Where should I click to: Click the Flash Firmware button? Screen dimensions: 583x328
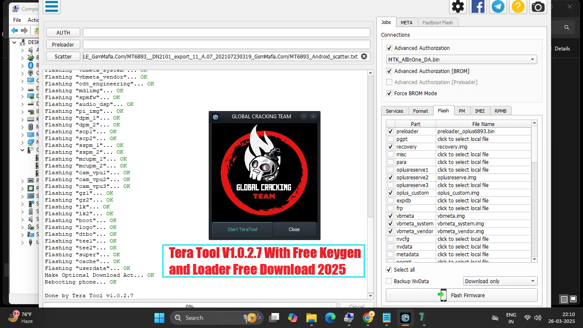(x=461, y=296)
